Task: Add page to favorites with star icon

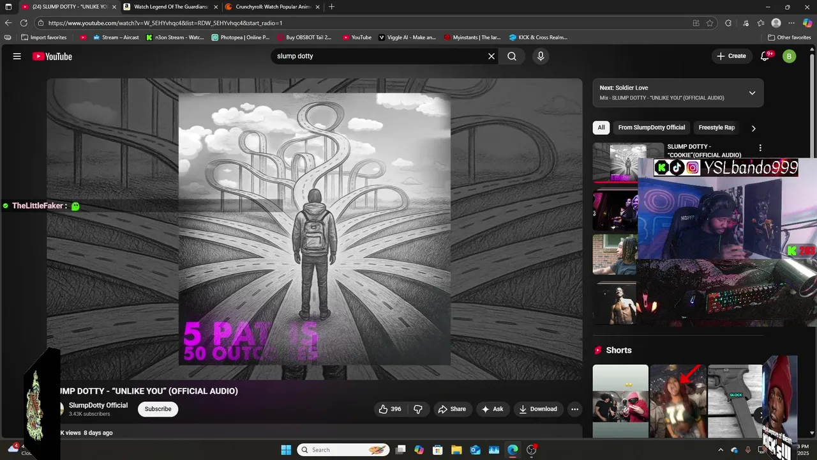Action: click(x=710, y=23)
